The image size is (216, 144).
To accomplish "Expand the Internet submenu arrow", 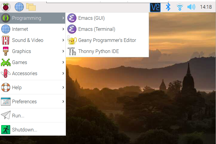I will coord(63,29).
